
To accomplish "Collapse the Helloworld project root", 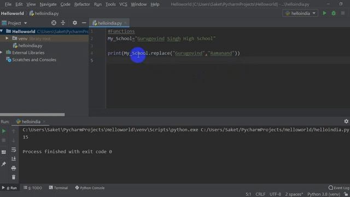I will (x=2, y=31).
